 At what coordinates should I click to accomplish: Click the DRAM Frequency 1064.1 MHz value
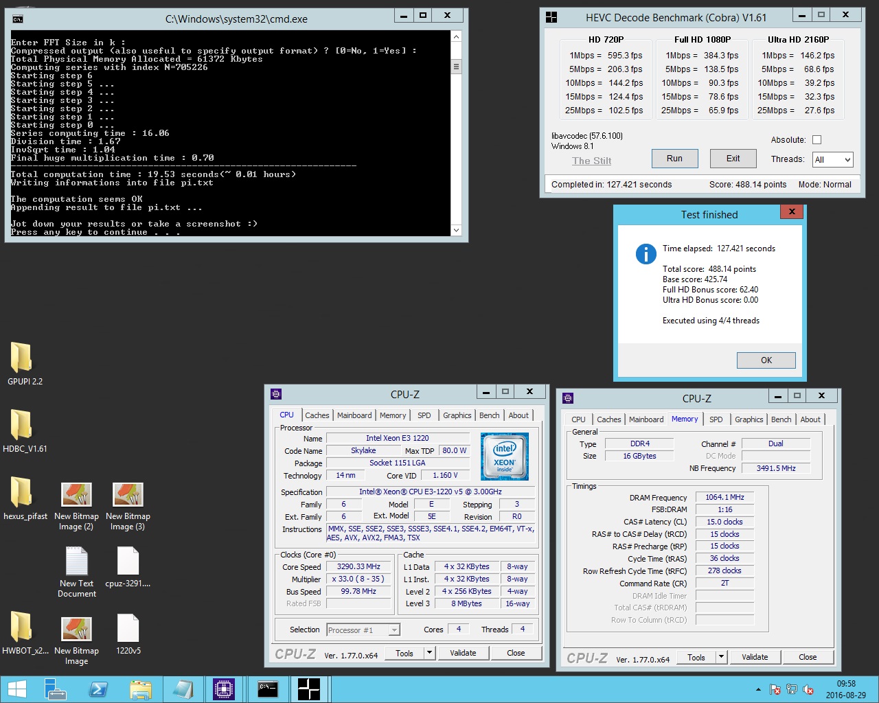click(724, 497)
